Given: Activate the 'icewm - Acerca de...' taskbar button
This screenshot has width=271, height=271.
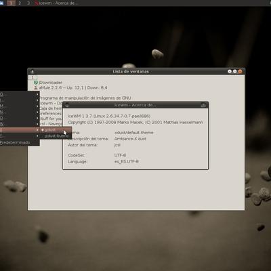Looking at the screenshot, I should tap(56, 3).
